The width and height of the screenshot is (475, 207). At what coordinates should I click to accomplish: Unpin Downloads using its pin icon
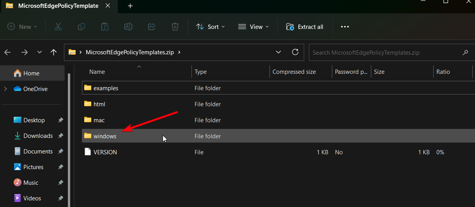tap(60, 136)
